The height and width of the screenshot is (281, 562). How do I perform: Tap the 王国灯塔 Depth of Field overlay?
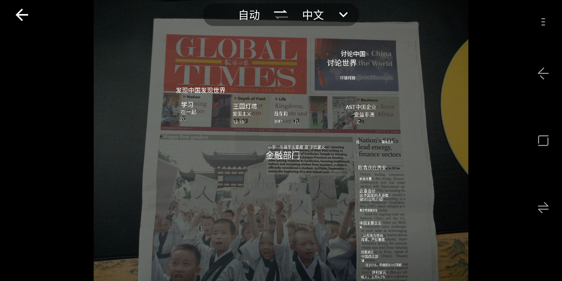click(245, 106)
